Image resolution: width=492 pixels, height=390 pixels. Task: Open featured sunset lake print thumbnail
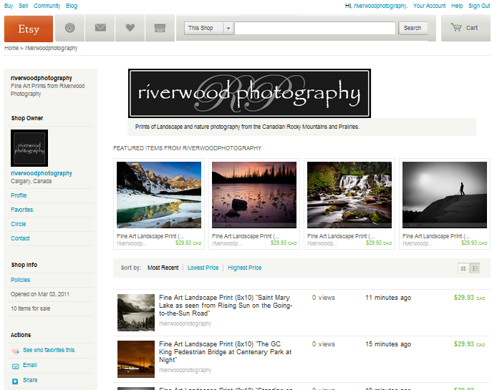tap(254, 195)
